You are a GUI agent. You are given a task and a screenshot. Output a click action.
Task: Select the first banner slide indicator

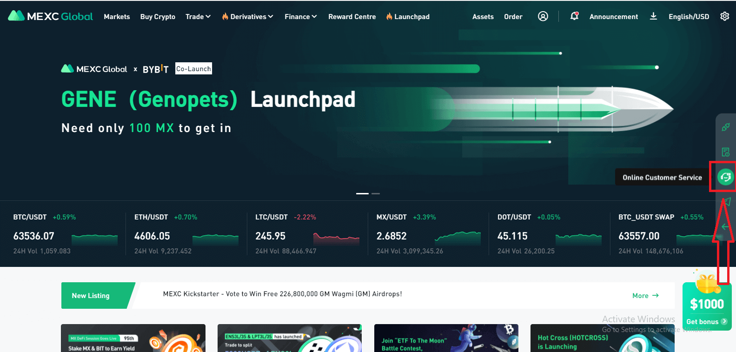362,193
